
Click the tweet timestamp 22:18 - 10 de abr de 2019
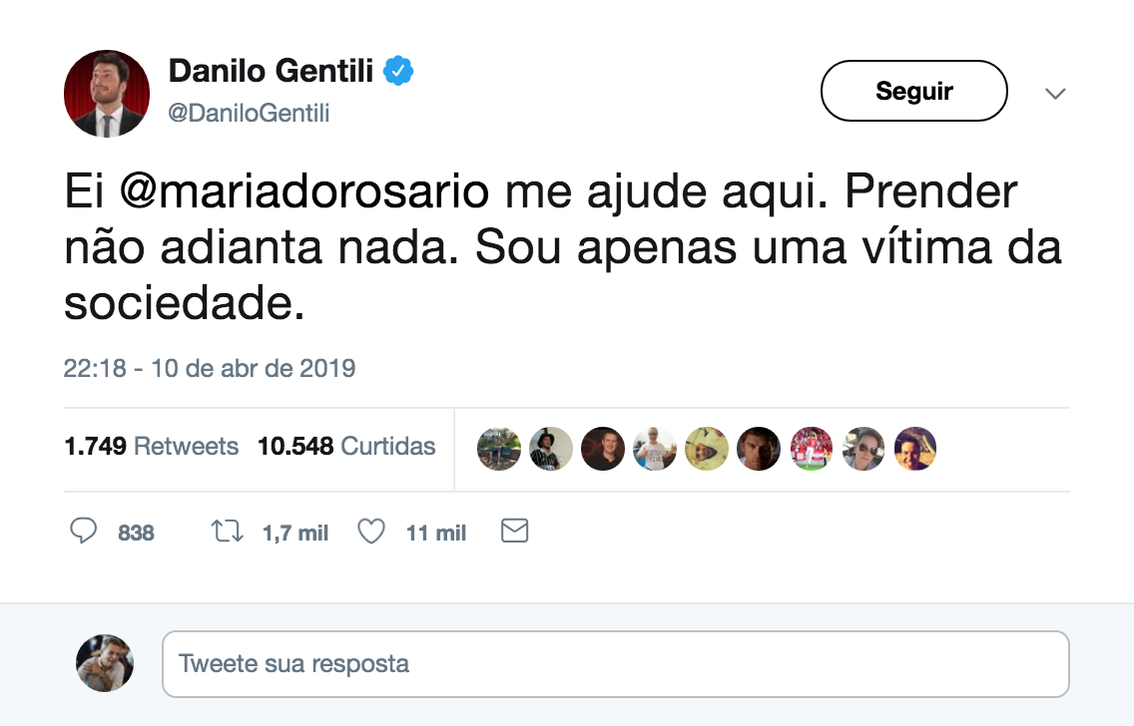(x=210, y=368)
